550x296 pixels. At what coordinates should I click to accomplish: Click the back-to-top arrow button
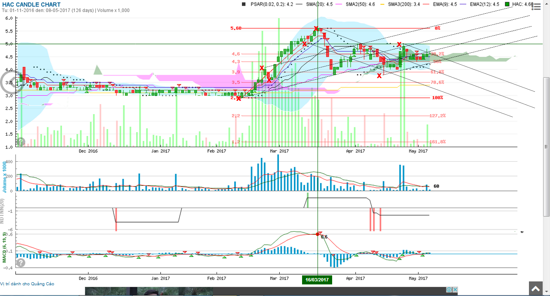pyautogui.click(x=535, y=289)
